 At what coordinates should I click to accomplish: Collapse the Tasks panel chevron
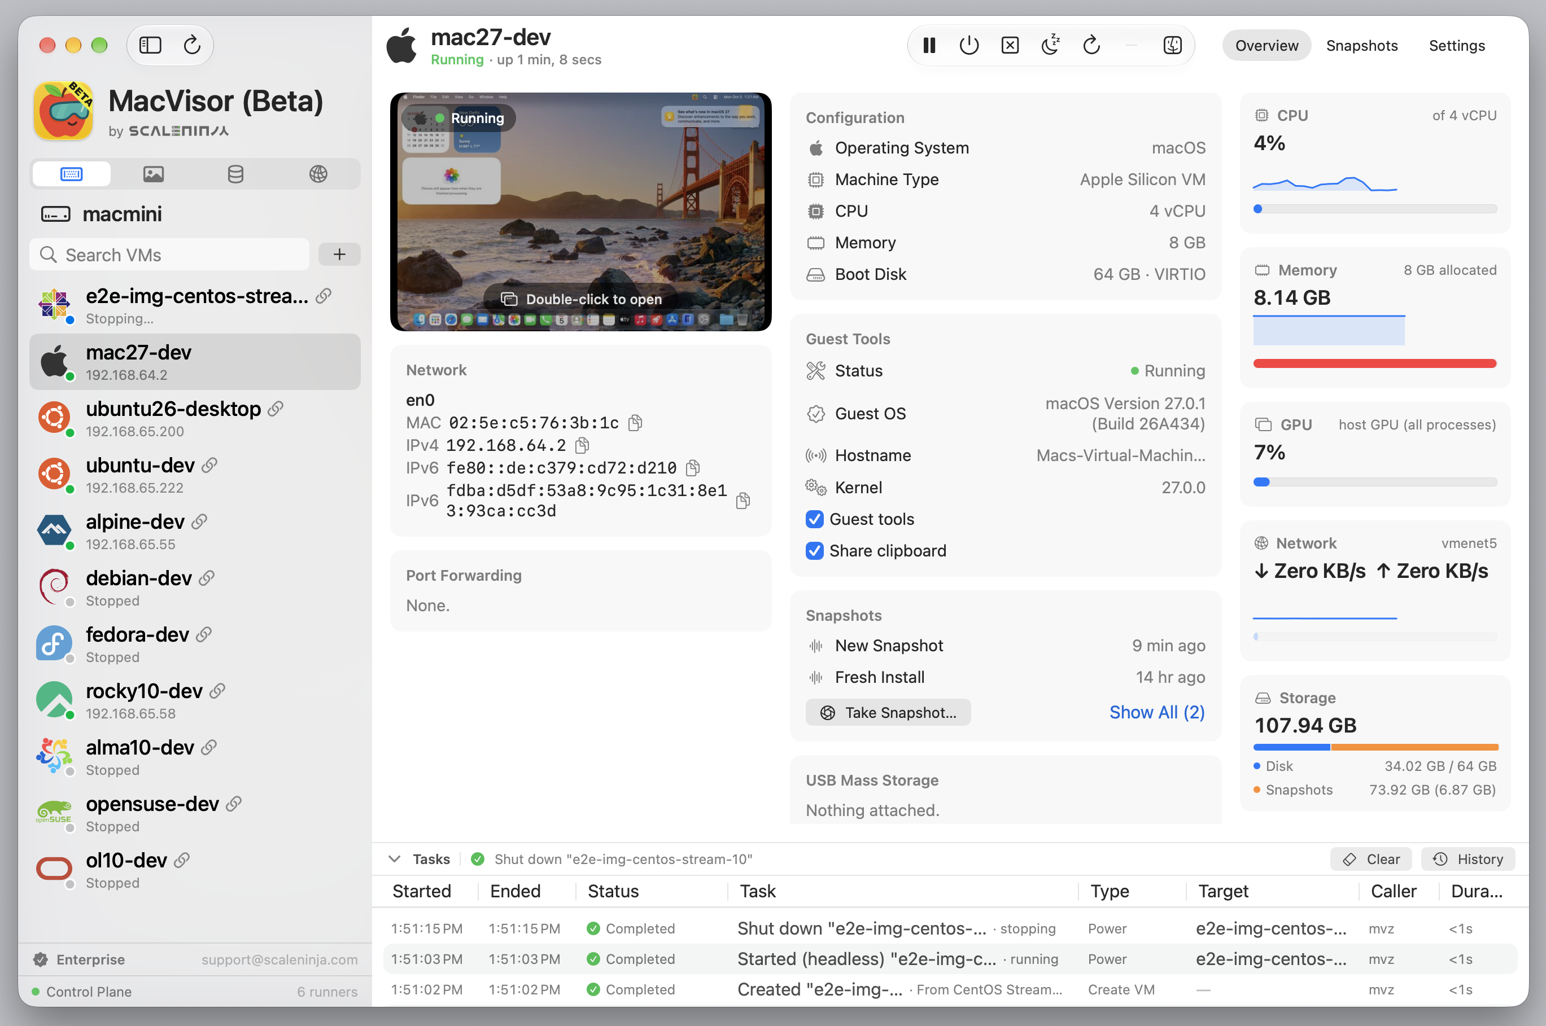(394, 859)
